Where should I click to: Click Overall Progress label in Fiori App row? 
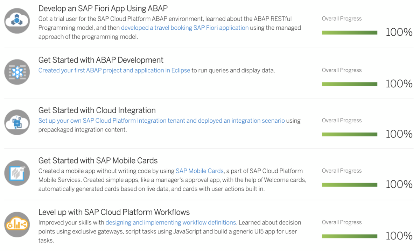point(342,19)
